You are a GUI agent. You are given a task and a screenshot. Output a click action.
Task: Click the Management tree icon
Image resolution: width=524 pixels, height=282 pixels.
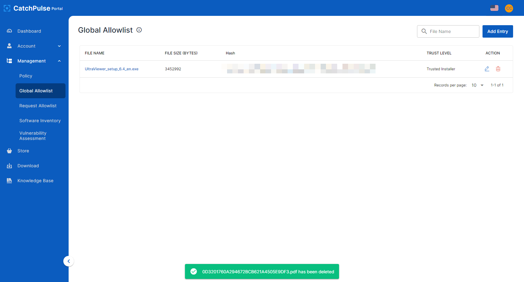click(x=9, y=61)
